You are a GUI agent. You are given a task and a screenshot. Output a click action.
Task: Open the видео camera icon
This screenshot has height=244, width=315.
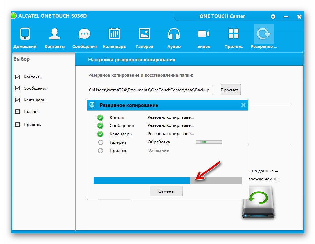(x=204, y=34)
